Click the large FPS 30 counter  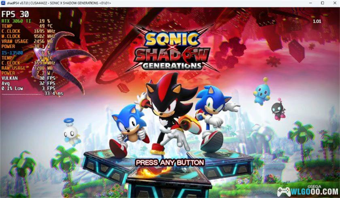point(15,14)
